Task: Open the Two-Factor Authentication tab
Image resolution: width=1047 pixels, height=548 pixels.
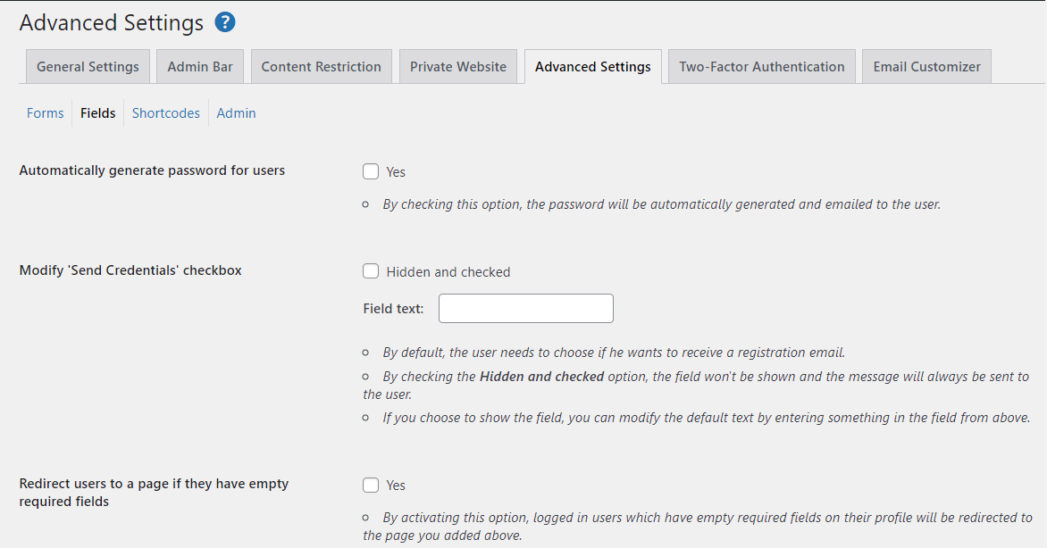Action: tap(762, 67)
